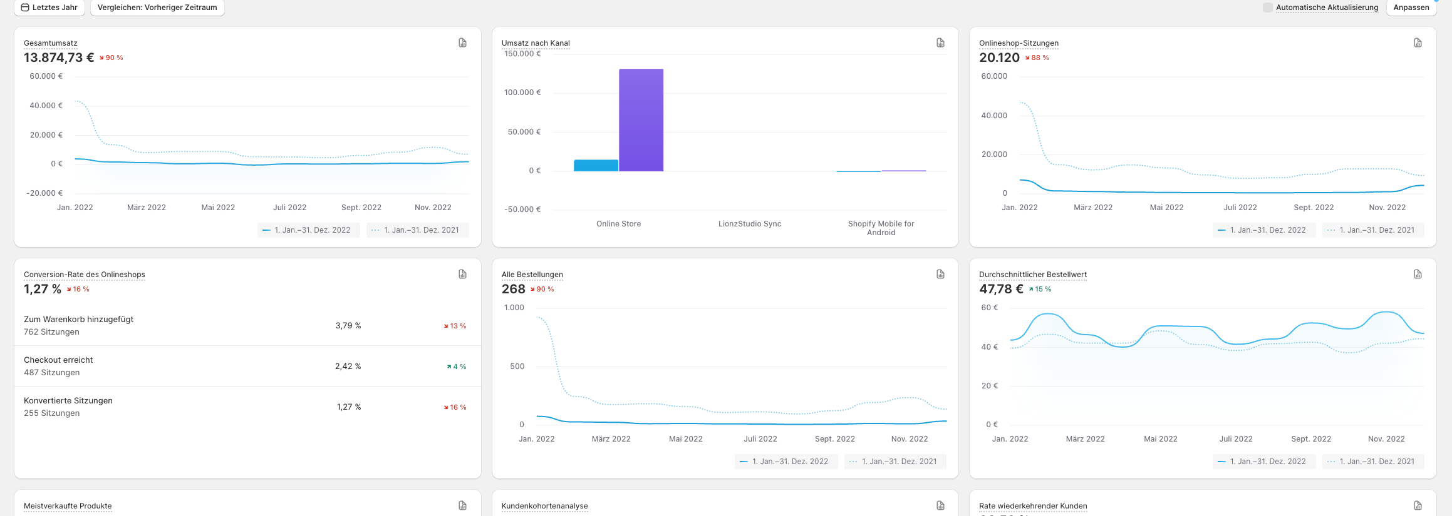Click report icon on Rate wiederkehrender Kunden card

(1418, 505)
